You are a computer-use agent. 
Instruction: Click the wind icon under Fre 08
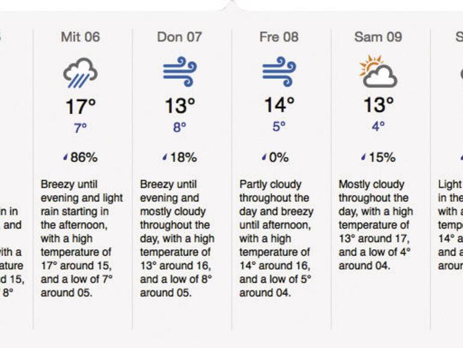click(x=279, y=73)
